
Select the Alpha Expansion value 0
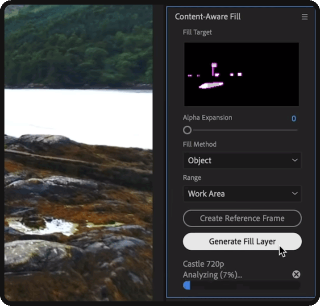coord(294,119)
